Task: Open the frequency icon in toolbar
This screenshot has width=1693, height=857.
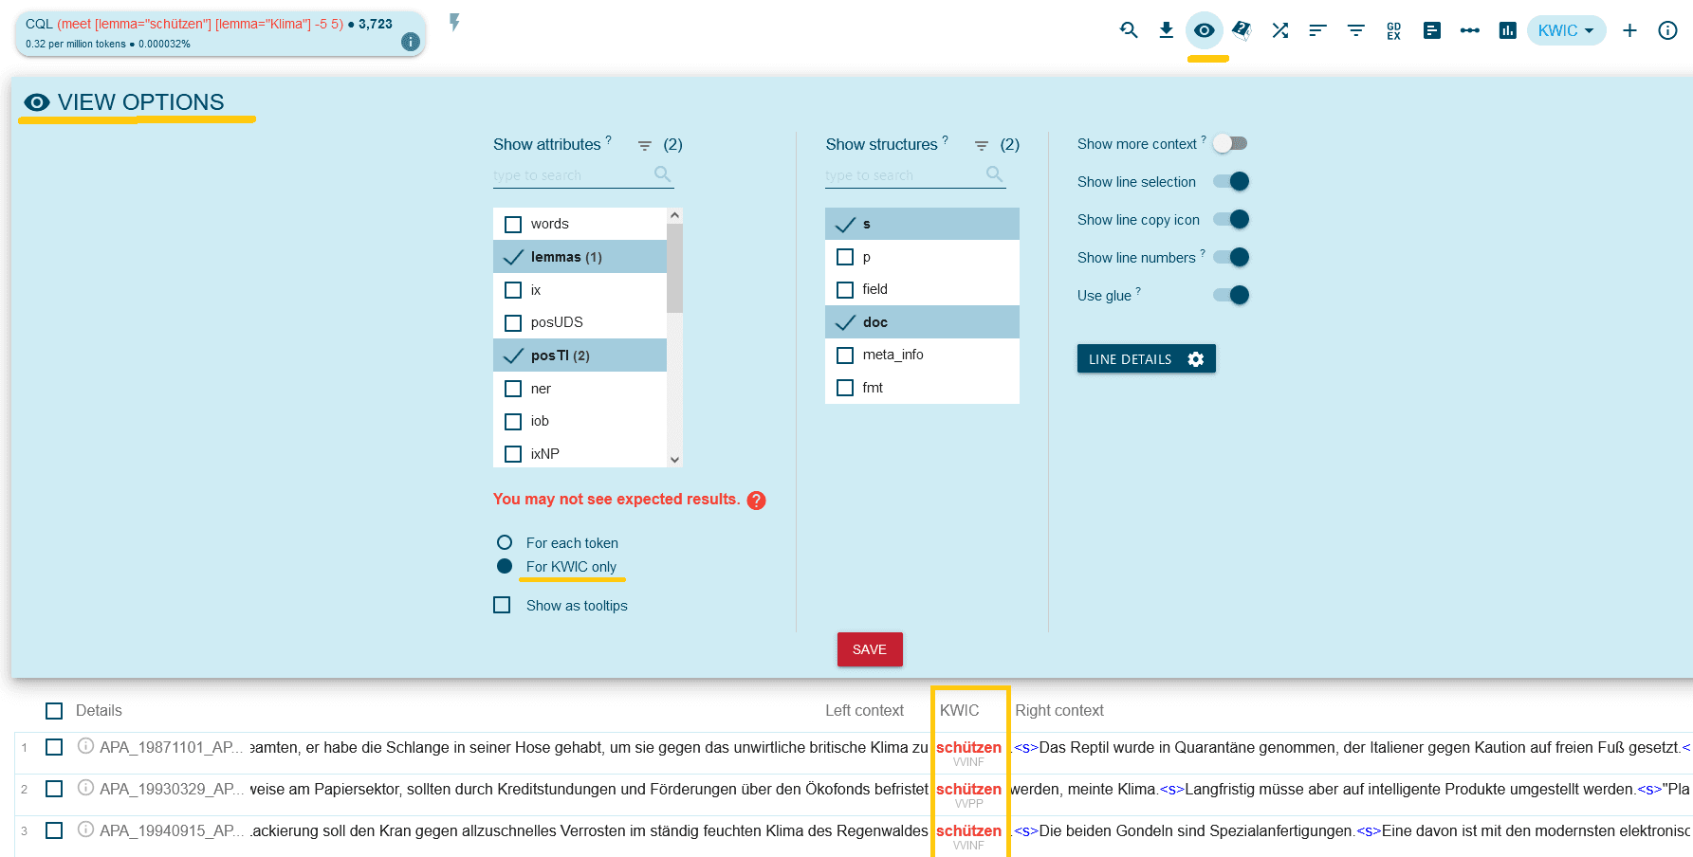Action: point(1431,30)
